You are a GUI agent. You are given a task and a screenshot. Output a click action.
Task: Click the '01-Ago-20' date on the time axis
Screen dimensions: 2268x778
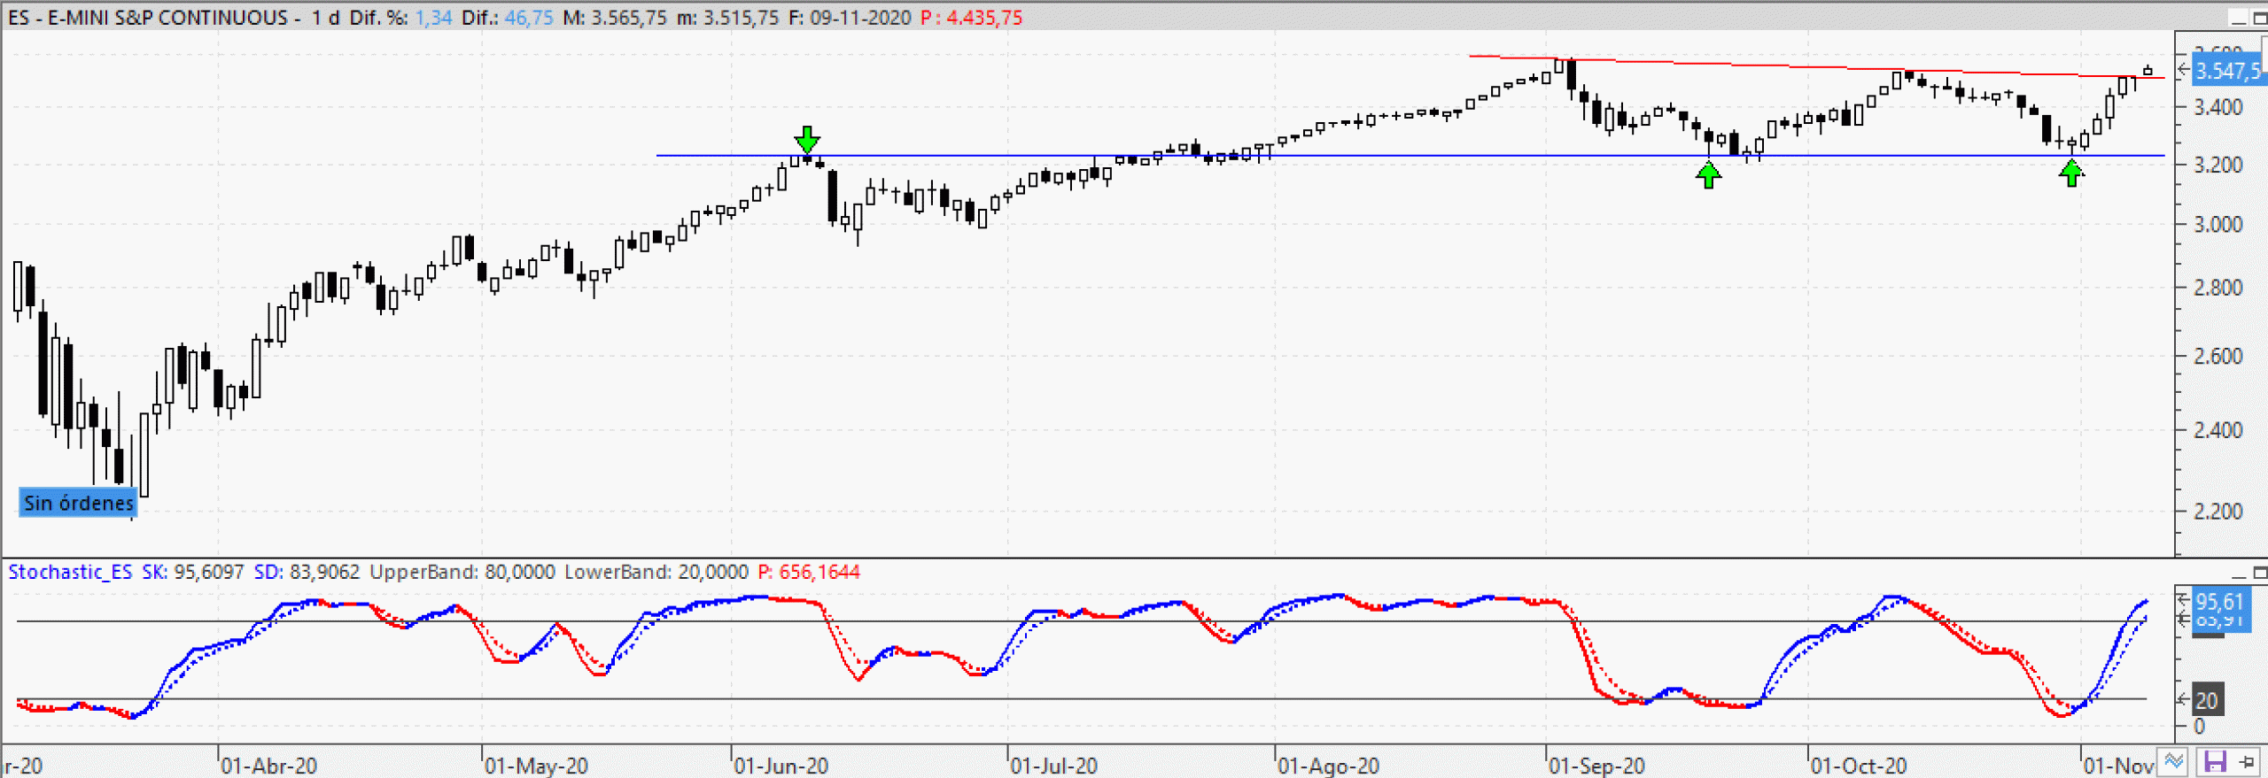pyautogui.click(x=1329, y=766)
